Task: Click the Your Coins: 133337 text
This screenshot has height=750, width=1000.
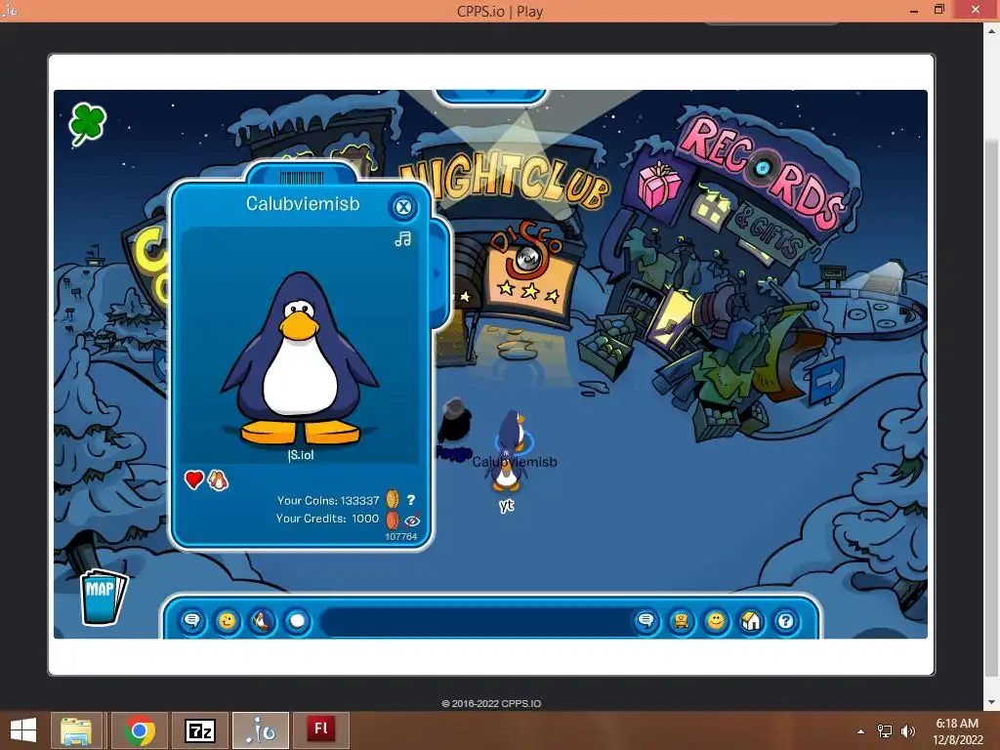Action: (328, 501)
